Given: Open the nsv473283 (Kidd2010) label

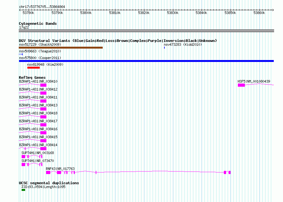Looking at the screenshot, I should pyautogui.click(x=183, y=44).
